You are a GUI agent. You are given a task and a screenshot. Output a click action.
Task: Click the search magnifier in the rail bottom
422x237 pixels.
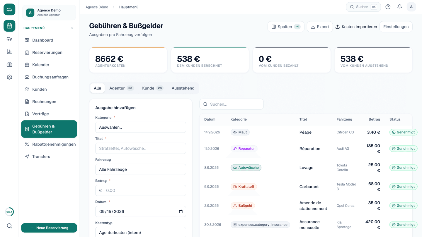pos(9,226)
